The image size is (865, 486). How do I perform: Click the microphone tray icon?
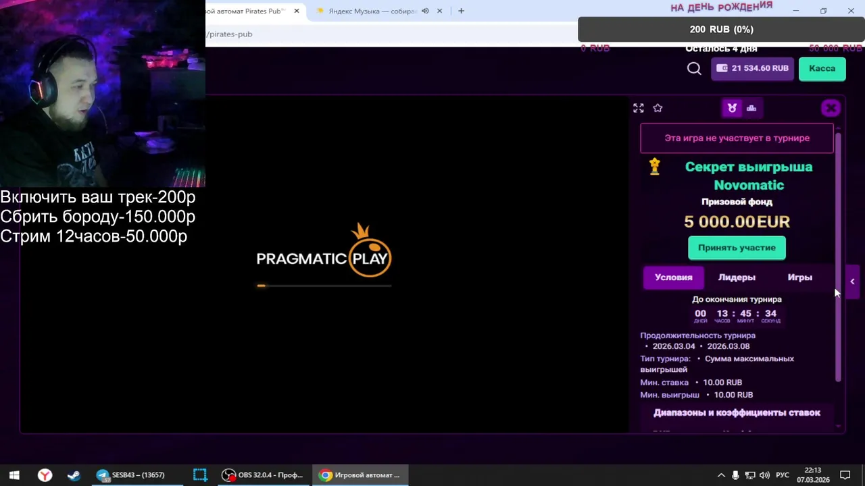click(735, 475)
